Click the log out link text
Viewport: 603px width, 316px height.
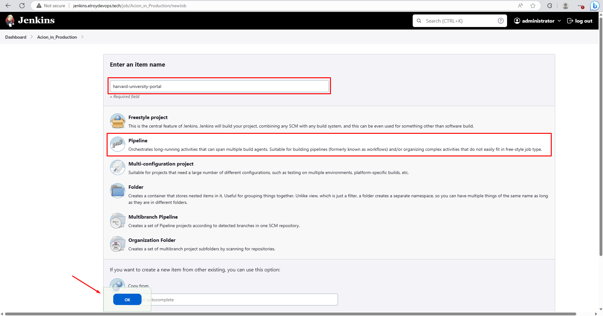584,21
